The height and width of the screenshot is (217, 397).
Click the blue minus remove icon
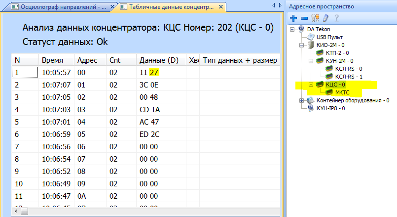pos(304,18)
